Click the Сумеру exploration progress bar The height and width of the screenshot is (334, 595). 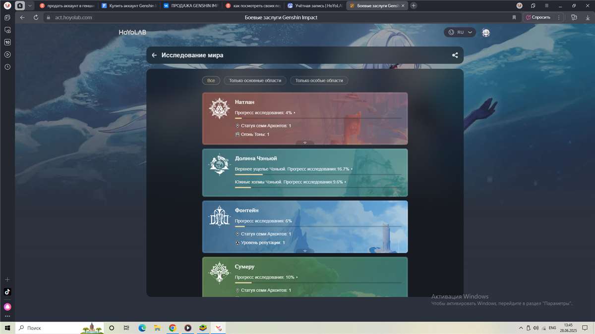point(318,283)
